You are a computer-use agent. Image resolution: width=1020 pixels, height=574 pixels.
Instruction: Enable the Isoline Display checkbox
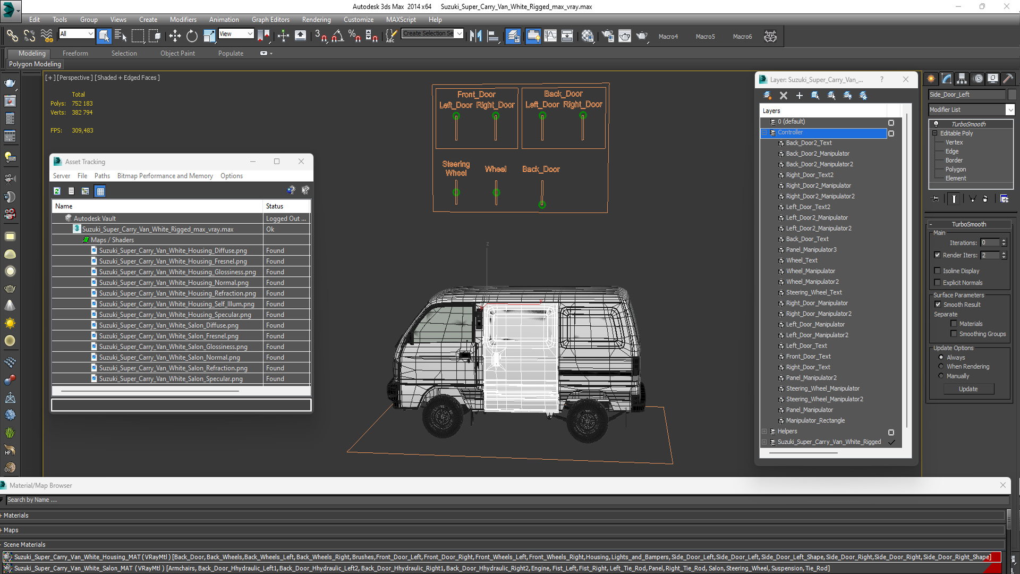pyautogui.click(x=938, y=271)
